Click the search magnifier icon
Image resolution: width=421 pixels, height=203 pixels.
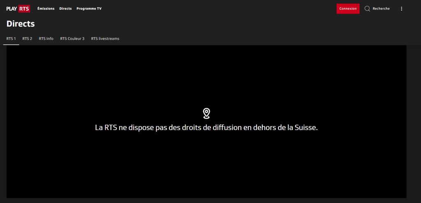367,9
